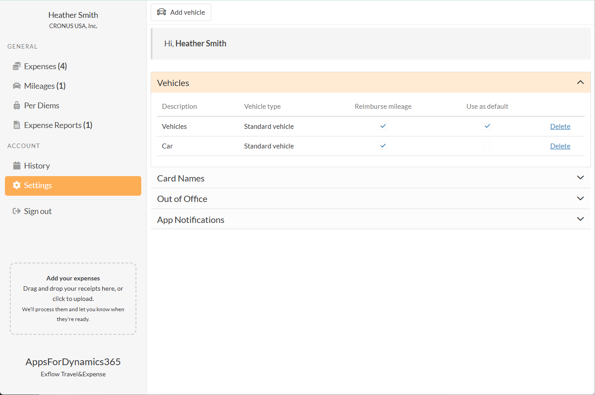595x395 pixels.
Task: Click the document icon beside Expense Reports
Action: [16, 125]
